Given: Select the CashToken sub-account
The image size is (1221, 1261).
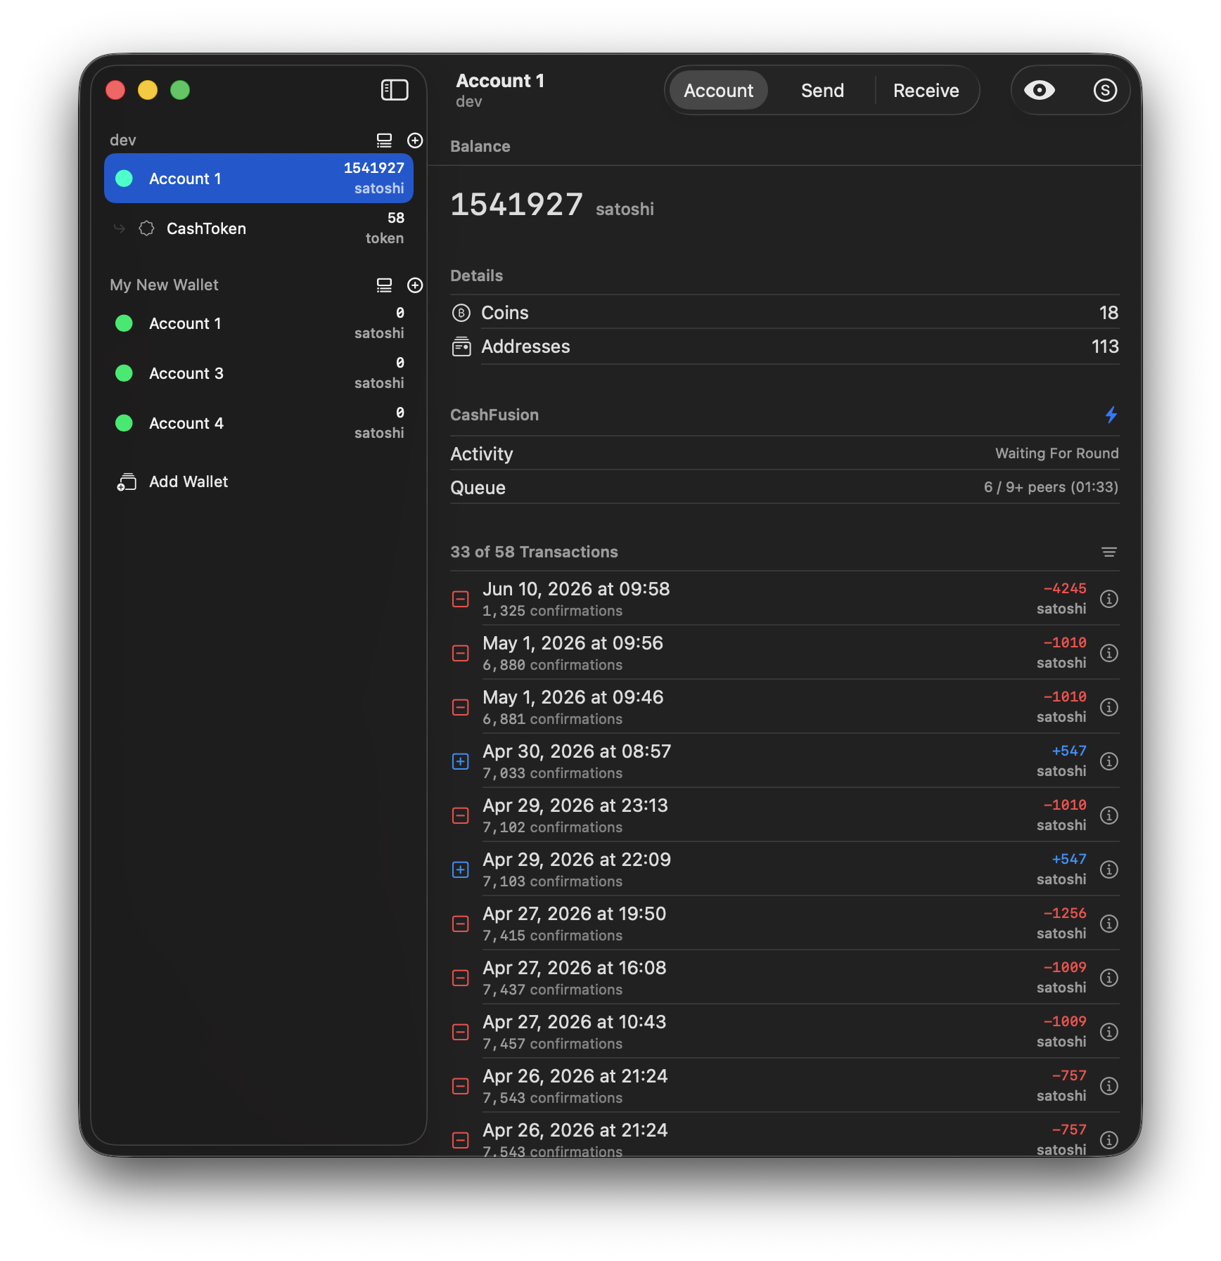Looking at the screenshot, I should tap(259, 228).
